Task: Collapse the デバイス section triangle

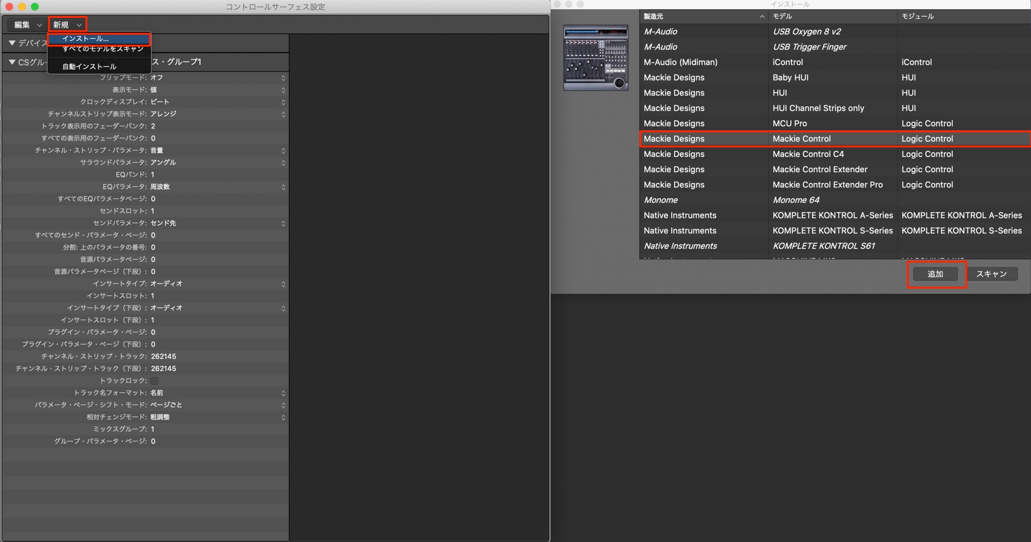Action: click(12, 43)
